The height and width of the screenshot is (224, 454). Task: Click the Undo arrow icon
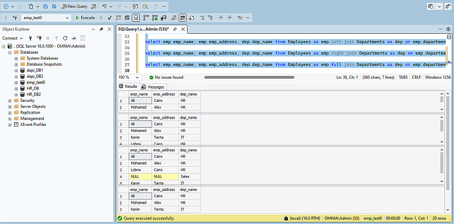click(x=104, y=6)
